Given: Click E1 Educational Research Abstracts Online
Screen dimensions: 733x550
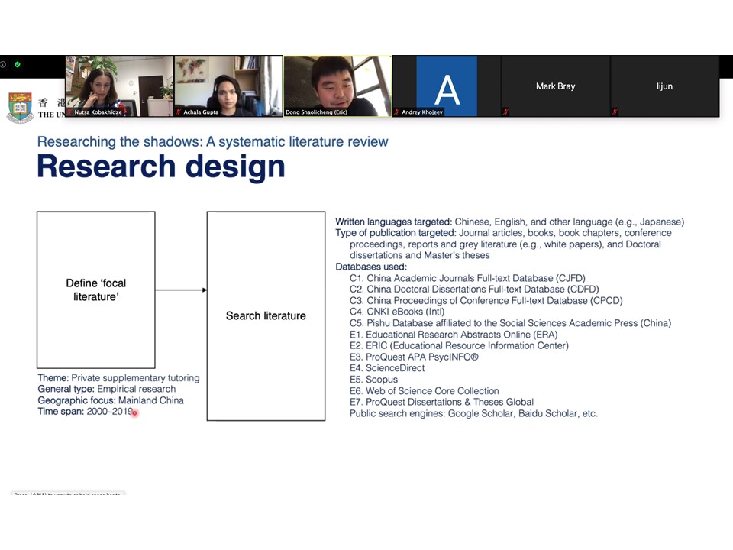Looking at the screenshot, I should 454,335.
